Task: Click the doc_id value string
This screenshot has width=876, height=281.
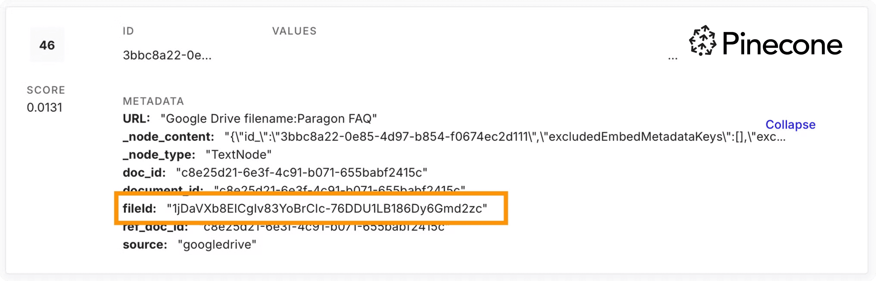Action: [301, 173]
